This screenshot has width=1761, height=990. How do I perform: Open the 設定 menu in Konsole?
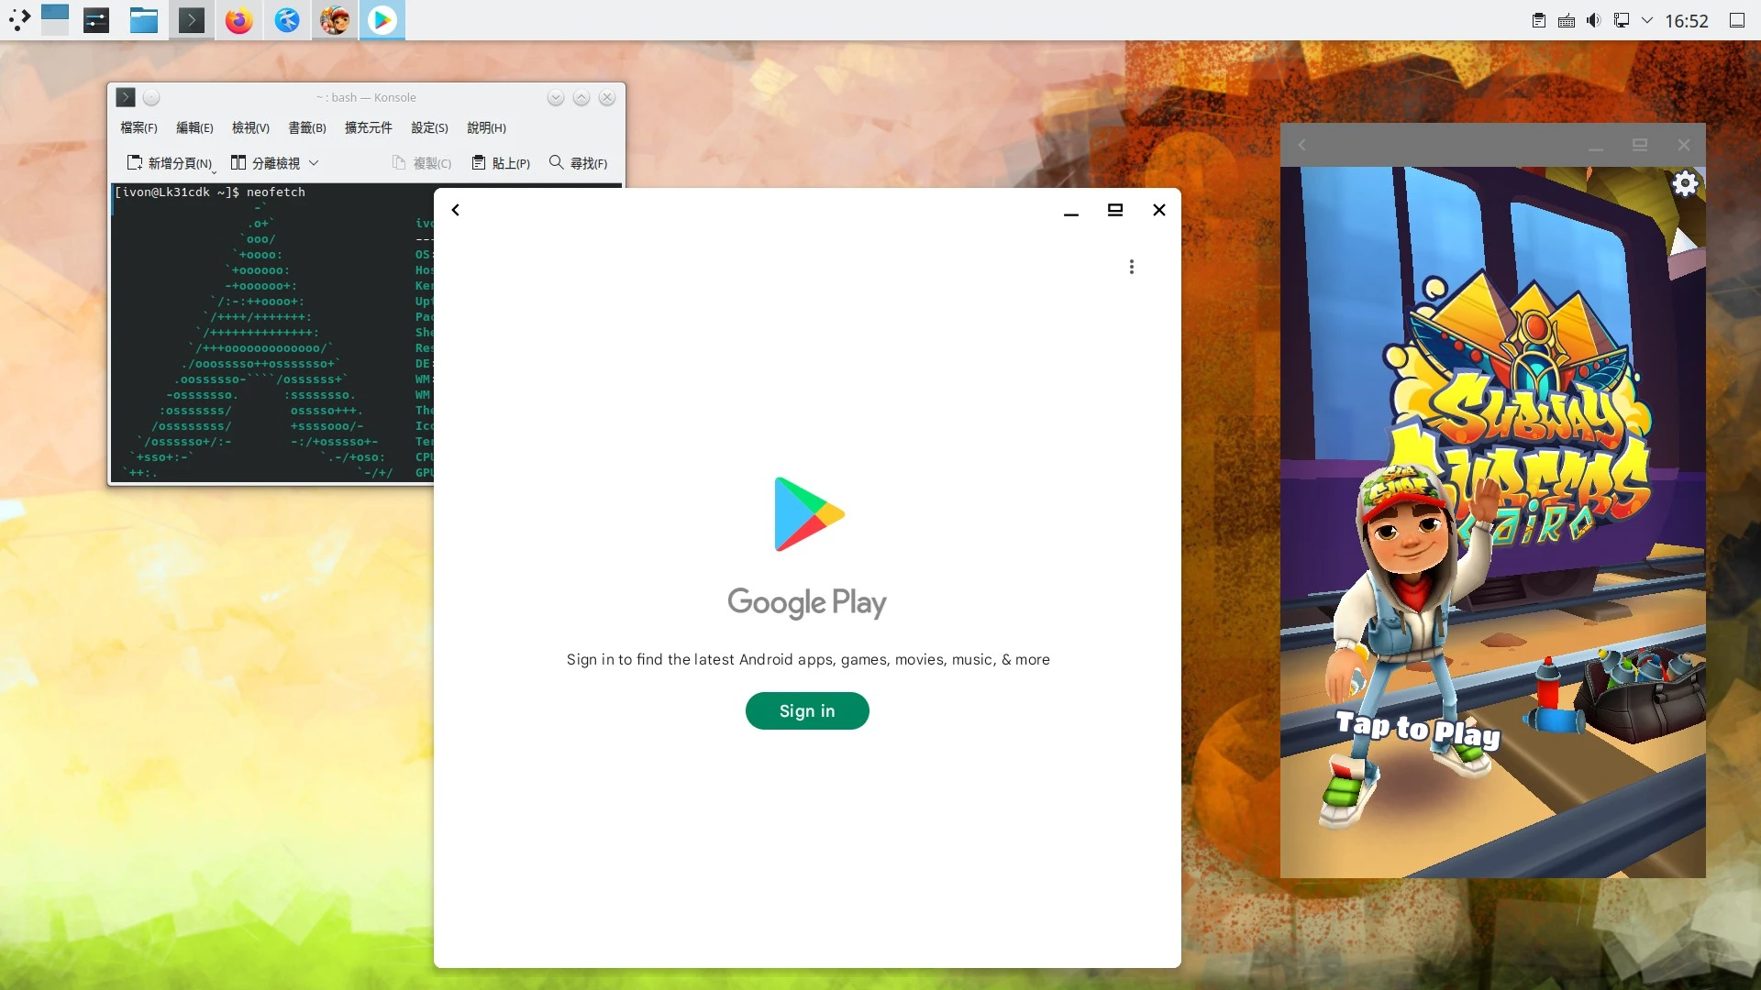click(x=428, y=127)
